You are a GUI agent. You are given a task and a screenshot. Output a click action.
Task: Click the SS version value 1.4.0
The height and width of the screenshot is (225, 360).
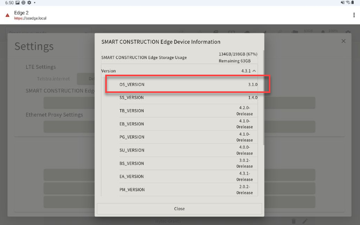pyautogui.click(x=253, y=98)
